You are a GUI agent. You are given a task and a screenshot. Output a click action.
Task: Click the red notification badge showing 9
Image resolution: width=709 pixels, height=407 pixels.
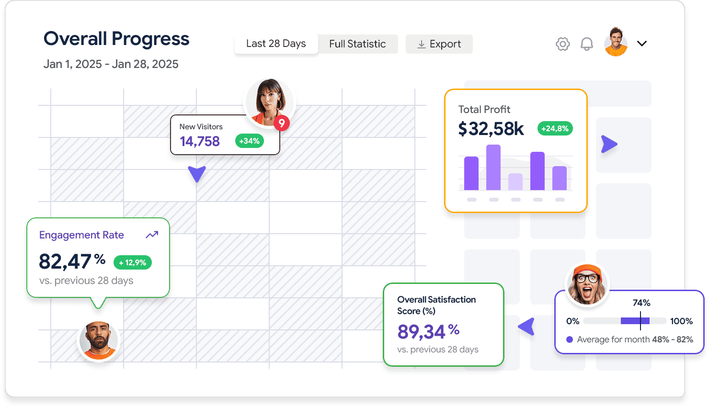tap(282, 123)
